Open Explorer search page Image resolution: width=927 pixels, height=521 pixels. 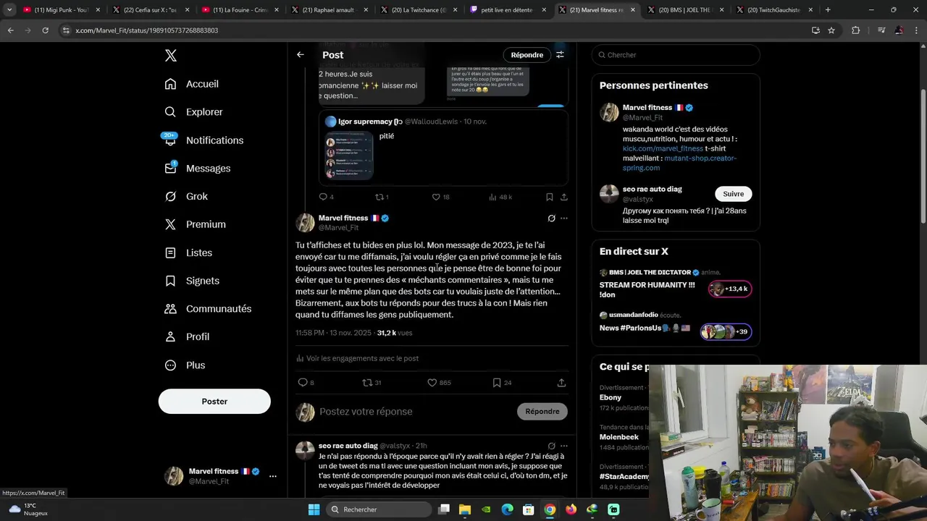pos(193,112)
